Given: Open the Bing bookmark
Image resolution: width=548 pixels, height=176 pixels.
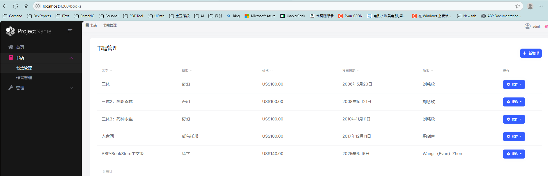Looking at the screenshot, I should tap(234, 16).
